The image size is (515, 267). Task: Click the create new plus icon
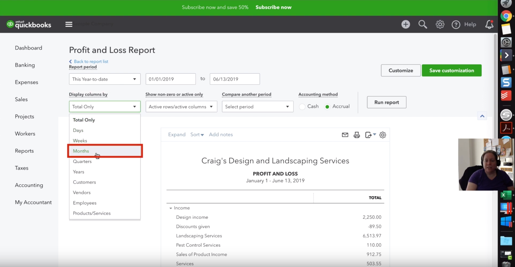pyautogui.click(x=405, y=24)
